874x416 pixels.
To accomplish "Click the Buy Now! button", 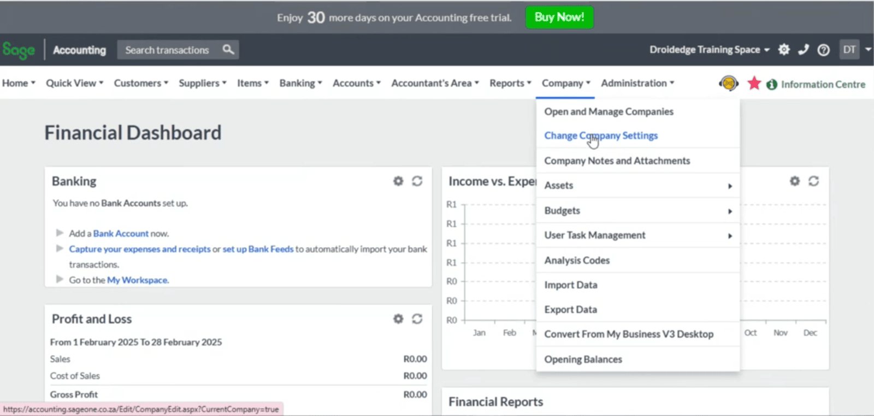I will tap(559, 17).
